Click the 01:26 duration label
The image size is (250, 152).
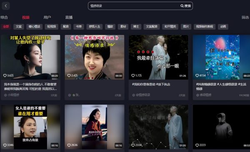click(182, 76)
